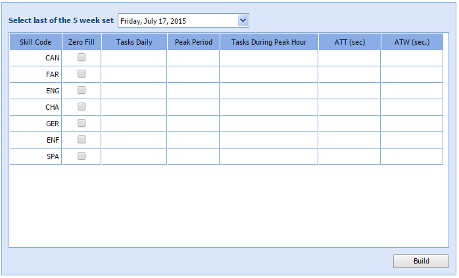The width and height of the screenshot is (459, 278).
Task: Check Zero Fill for SPA skill
Action: pos(82,156)
